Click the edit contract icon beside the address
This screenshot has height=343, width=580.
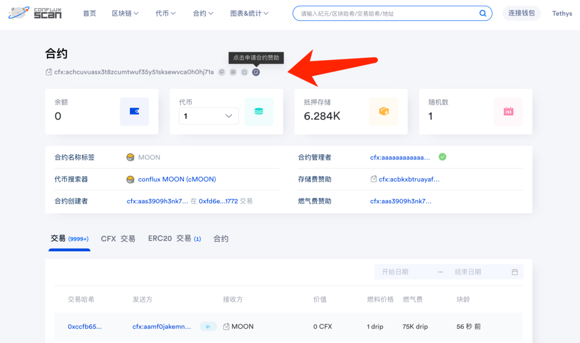[x=244, y=72]
